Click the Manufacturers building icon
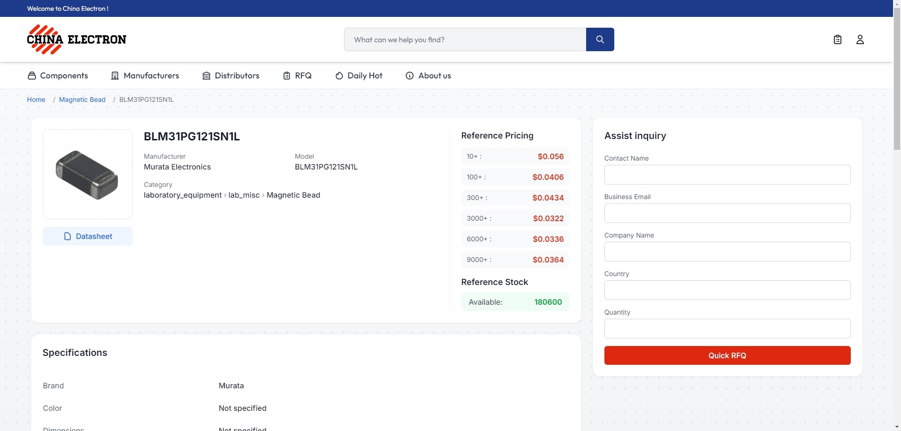 tap(115, 76)
